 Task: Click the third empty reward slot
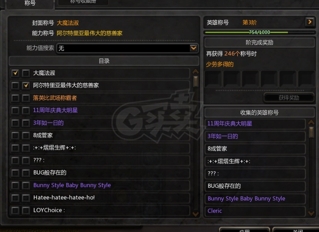(x=251, y=79)
